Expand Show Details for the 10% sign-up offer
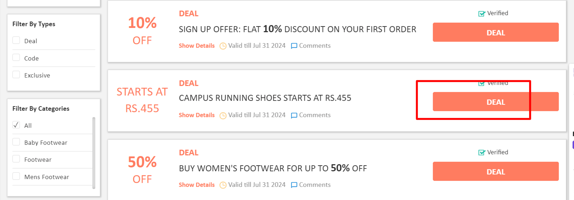The width and height of the screenshot is (574, 200). click(197, 46)
